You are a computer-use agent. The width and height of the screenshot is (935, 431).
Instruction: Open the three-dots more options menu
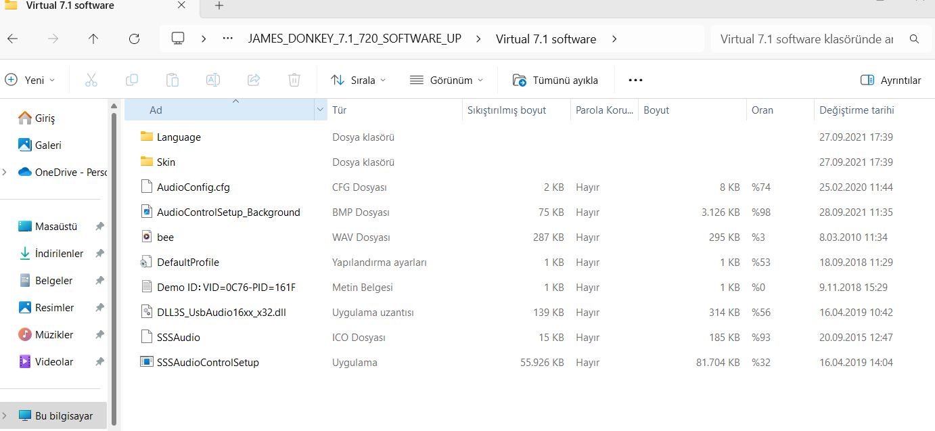pos(635,80)
